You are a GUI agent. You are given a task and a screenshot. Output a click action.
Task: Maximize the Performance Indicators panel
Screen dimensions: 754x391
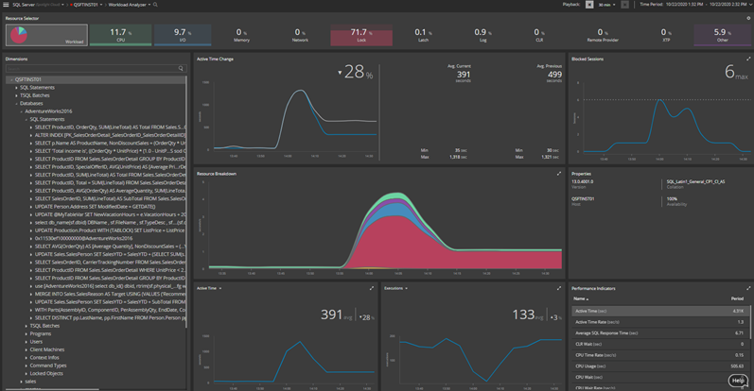click(x=748, y=288)
